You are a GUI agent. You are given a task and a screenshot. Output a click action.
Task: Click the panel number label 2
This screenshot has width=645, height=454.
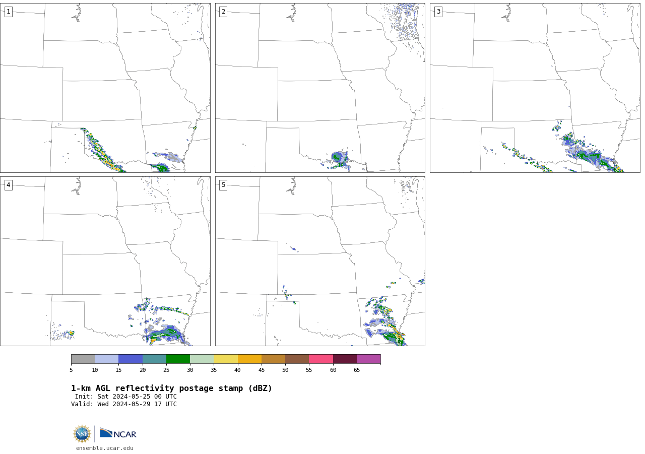(x=223, y=12)
